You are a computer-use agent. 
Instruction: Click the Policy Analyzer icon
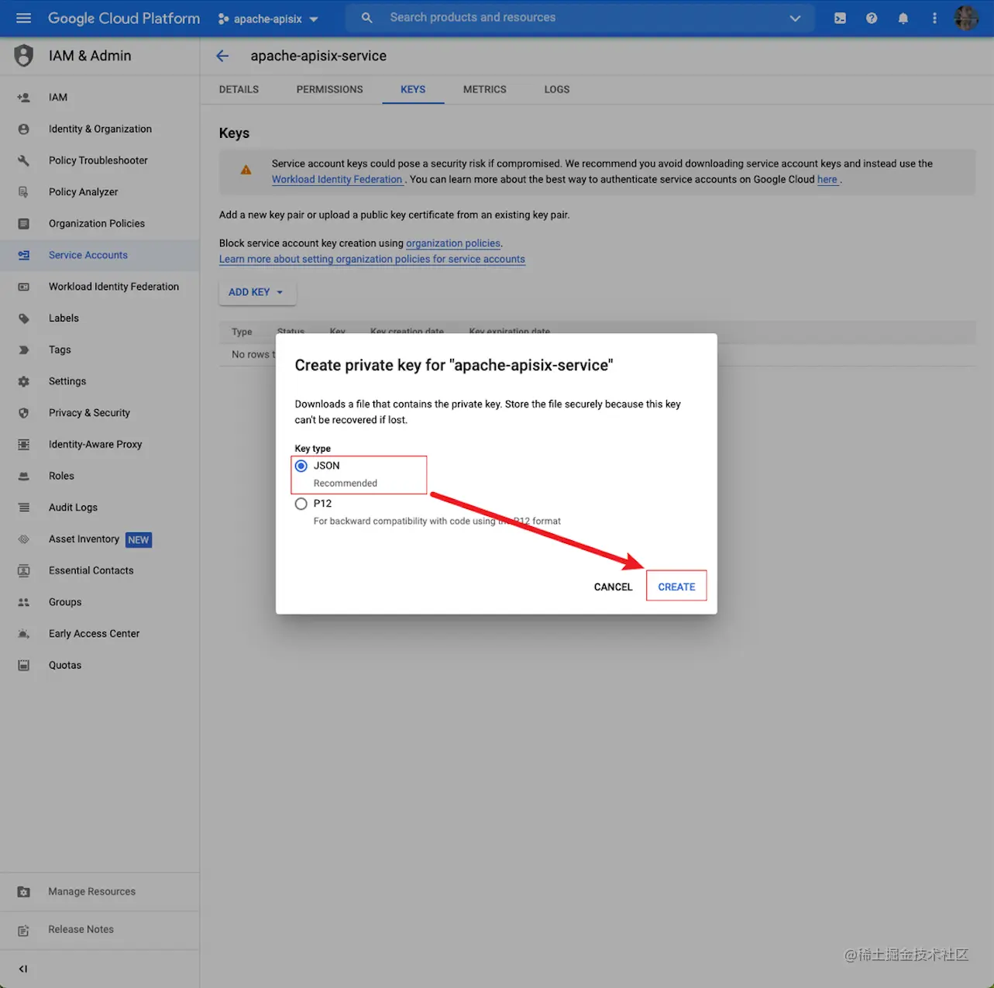pyautogui.click(x=24, y=192)
